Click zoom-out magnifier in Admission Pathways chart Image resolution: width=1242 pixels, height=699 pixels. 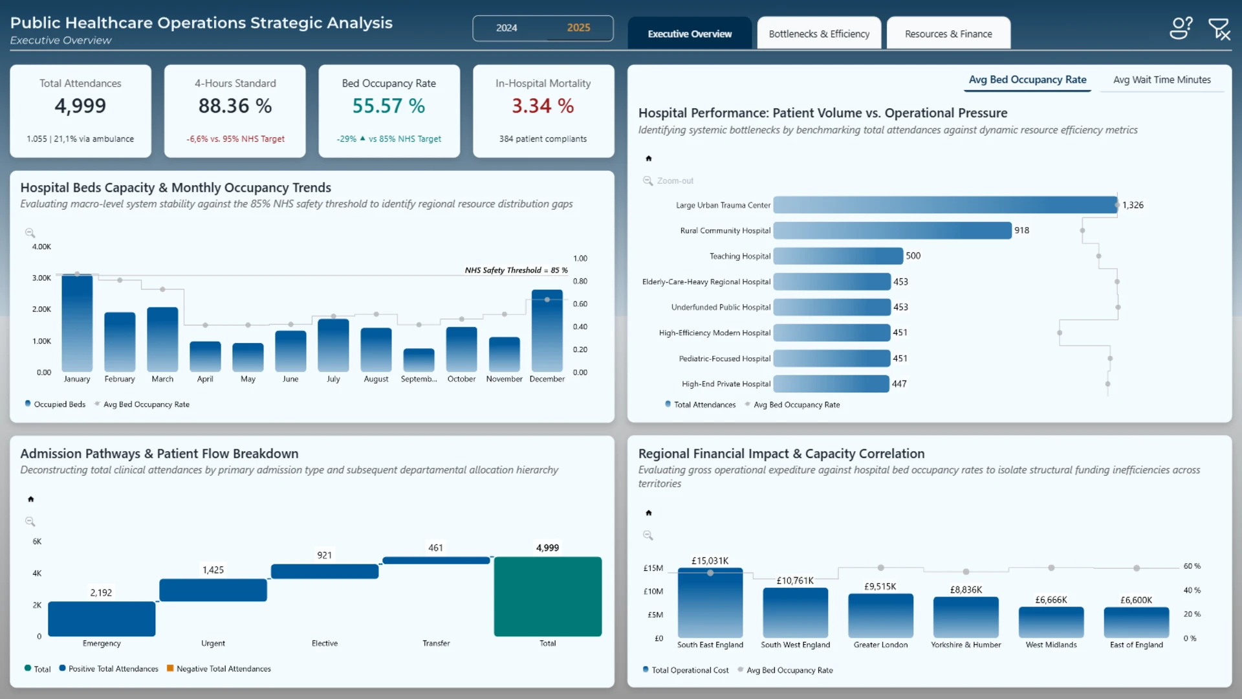pyautogui.click(x=30, y=522)
